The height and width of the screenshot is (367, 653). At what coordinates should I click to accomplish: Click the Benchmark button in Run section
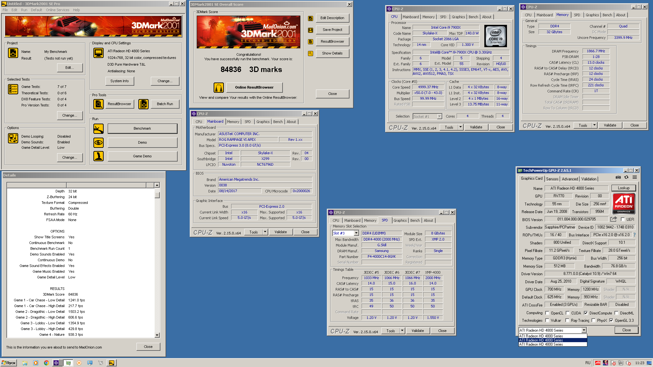[143, 129]
